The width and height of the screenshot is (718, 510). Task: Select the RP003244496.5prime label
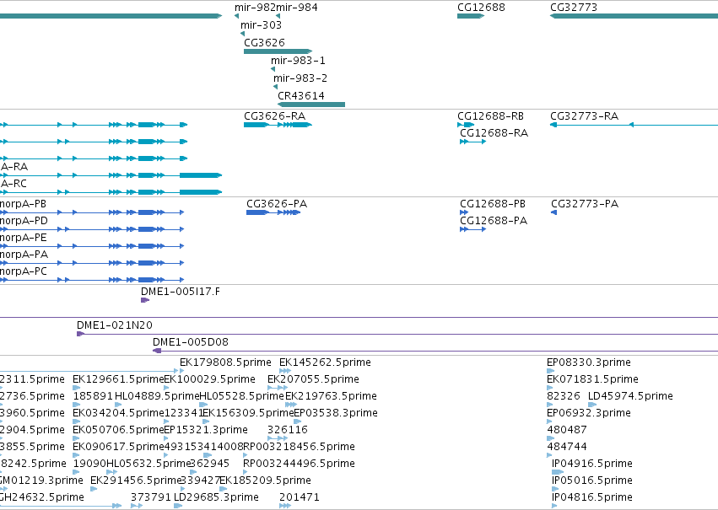pos(299,464)
